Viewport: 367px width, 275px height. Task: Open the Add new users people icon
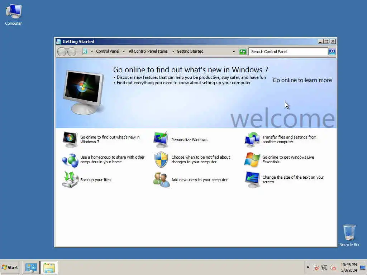[x=161, y=180]
